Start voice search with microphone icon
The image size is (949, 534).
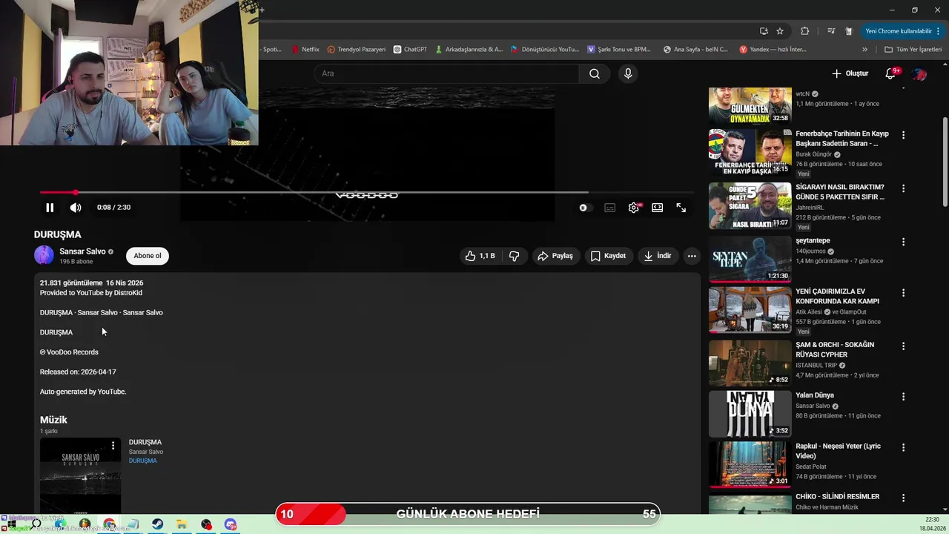(628, 73)
